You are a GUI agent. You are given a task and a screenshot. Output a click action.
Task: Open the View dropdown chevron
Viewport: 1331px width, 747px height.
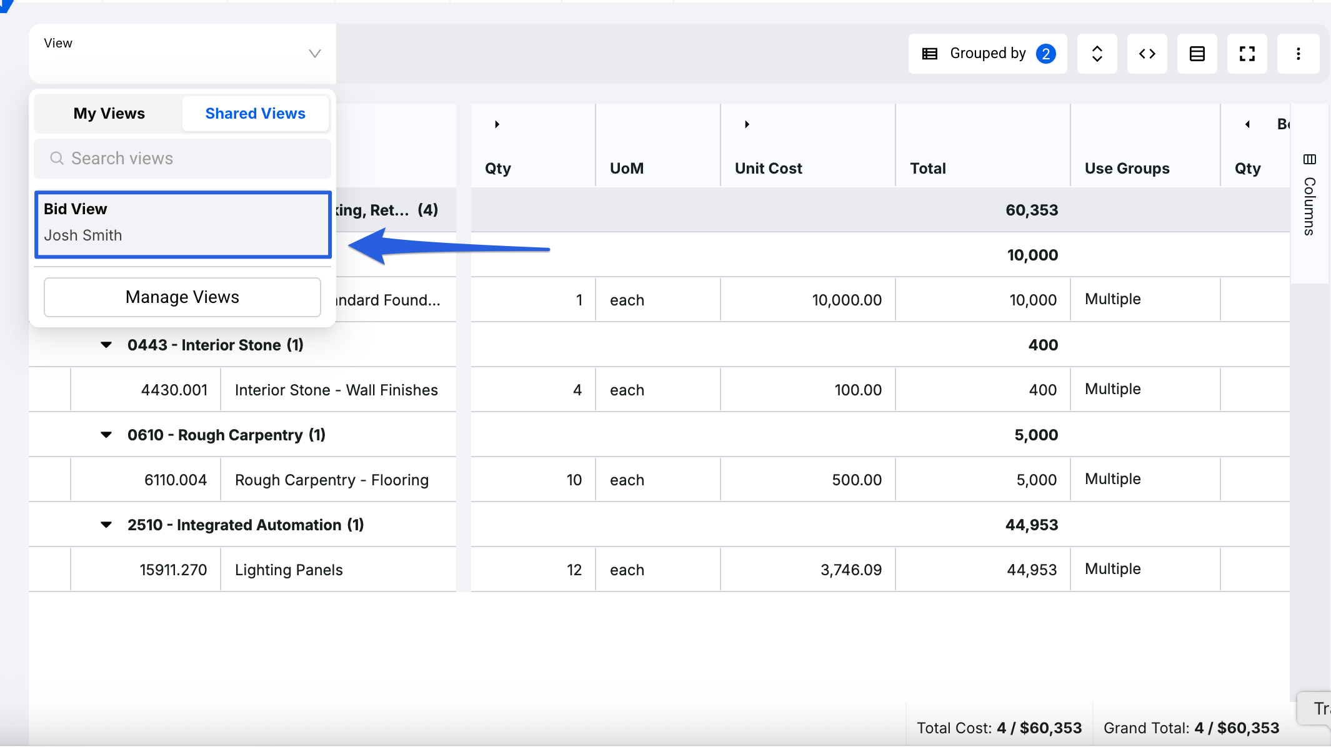pos(314,54)
